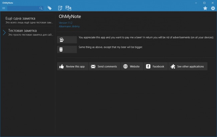Select the note "Ещё одна заметка"
Screen dimensions: 217x137
coord(28,20)
